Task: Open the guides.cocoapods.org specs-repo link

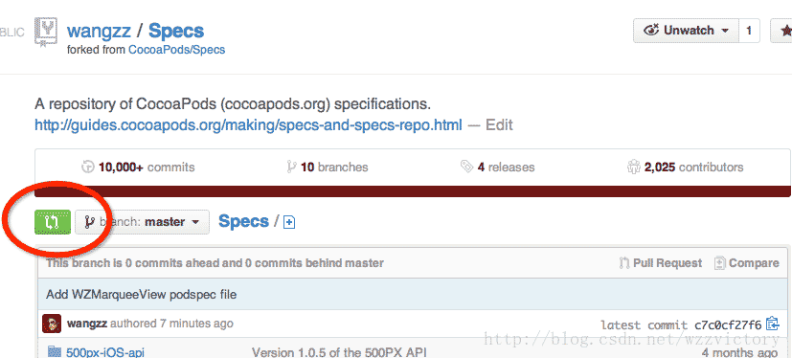Action: (248, 124)
